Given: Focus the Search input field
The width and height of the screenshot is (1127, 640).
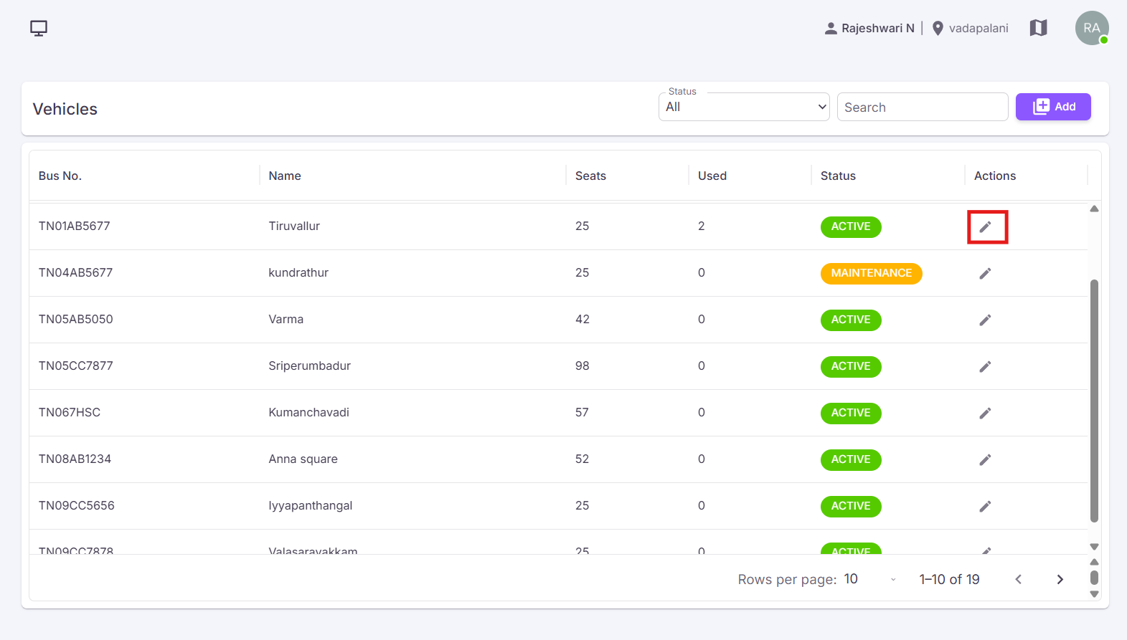Looking at the screenshot, I should [x=923, y=107].
